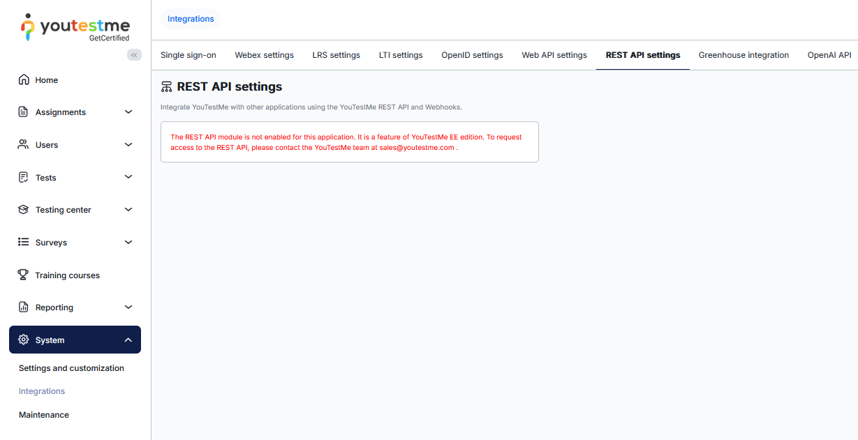Image resolution: width=858 pixels, height=440 pixels.
Task: Click the sales@youtestme.com email address
Action: pos(417,148)
